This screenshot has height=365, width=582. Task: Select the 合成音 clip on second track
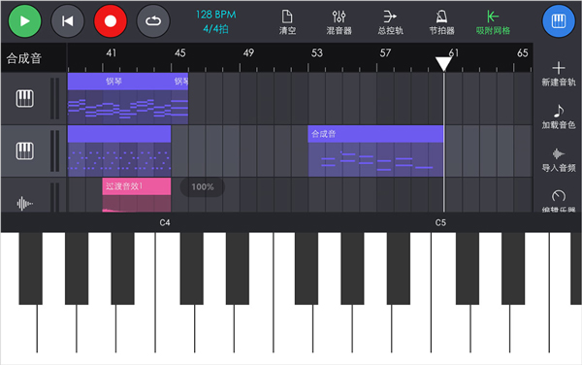click(x=375, y=150)
